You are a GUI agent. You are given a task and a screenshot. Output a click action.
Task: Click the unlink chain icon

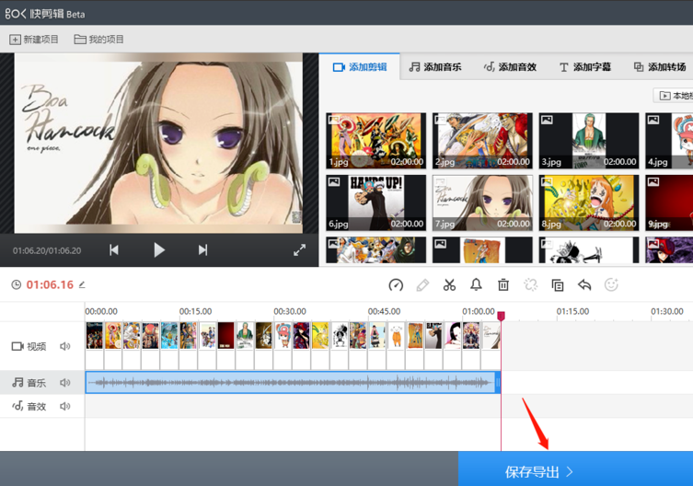tap(531, 285)
